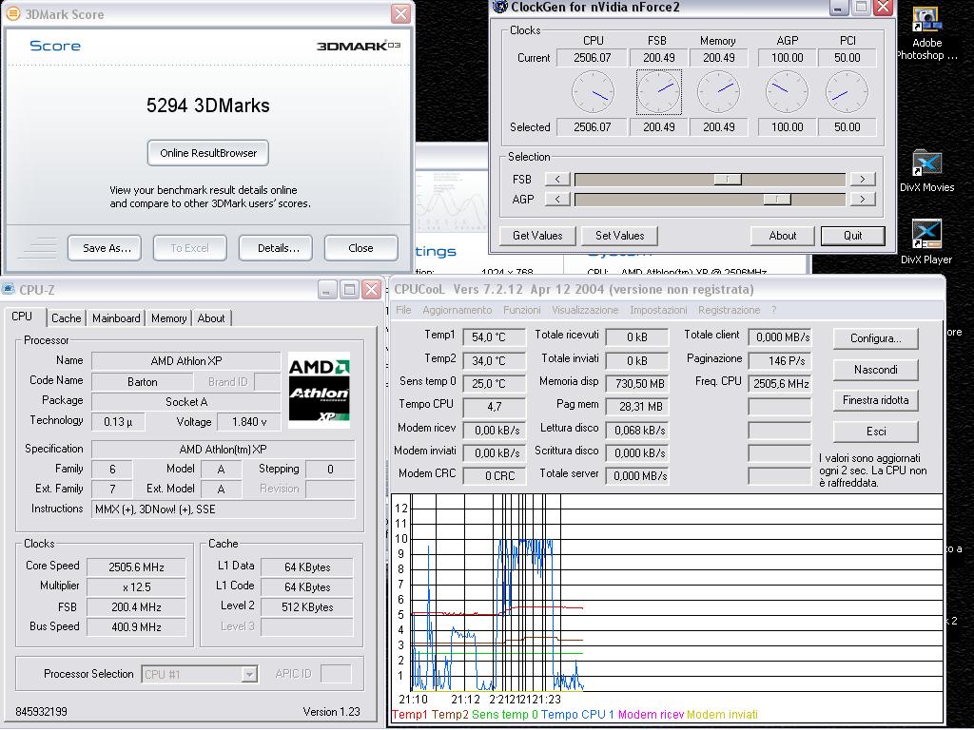This screenshot has width=974, height=730.
Task: Click the To Excel button
Action: pyautogui.click(x=190, y=248)
